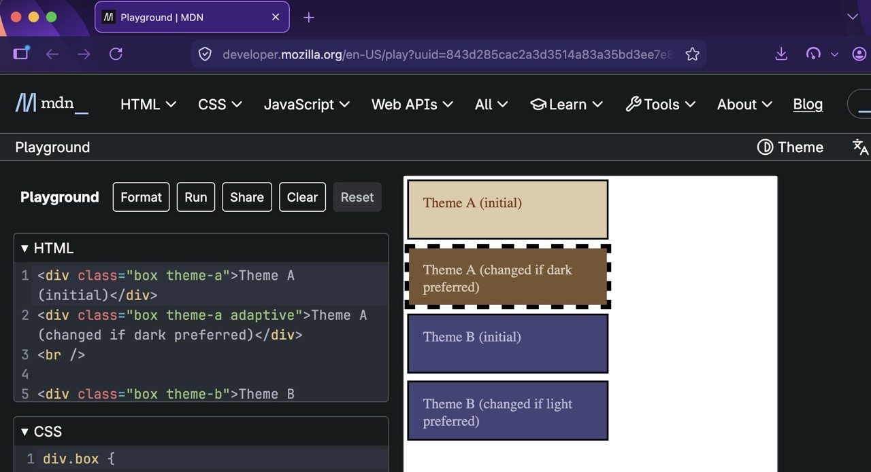Click the Theme B (initial) box
Screen dimensions: 871x472
point(508,343)
